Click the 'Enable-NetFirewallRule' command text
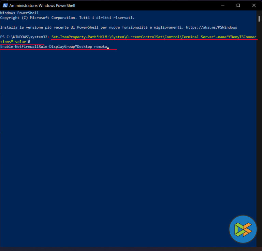Screen dimensions: 262x251 24,47
